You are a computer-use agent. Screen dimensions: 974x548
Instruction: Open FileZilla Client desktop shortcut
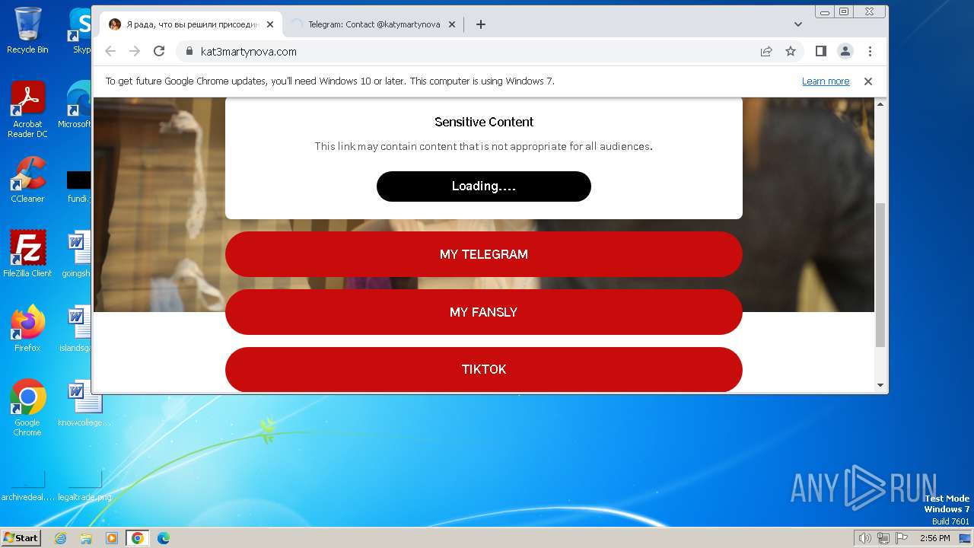tap(27, 254)
